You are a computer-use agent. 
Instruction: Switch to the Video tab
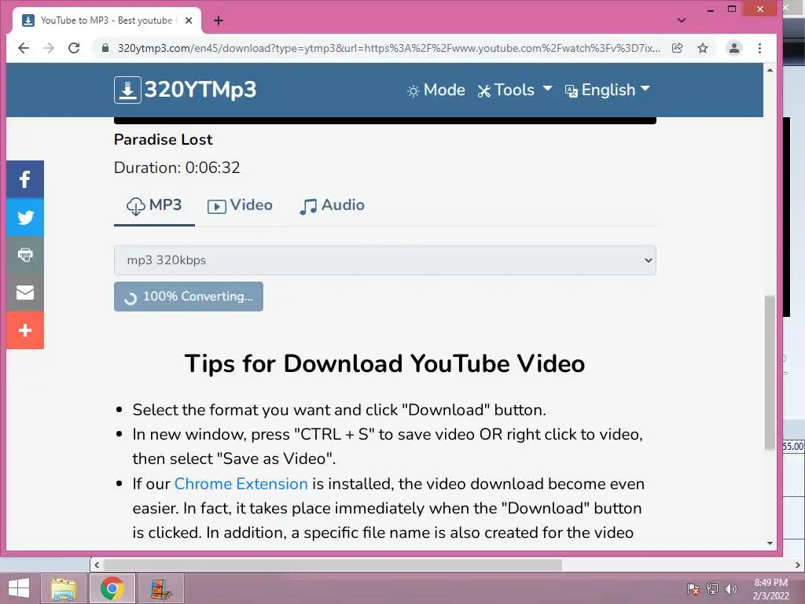click(x=240, y=205)
